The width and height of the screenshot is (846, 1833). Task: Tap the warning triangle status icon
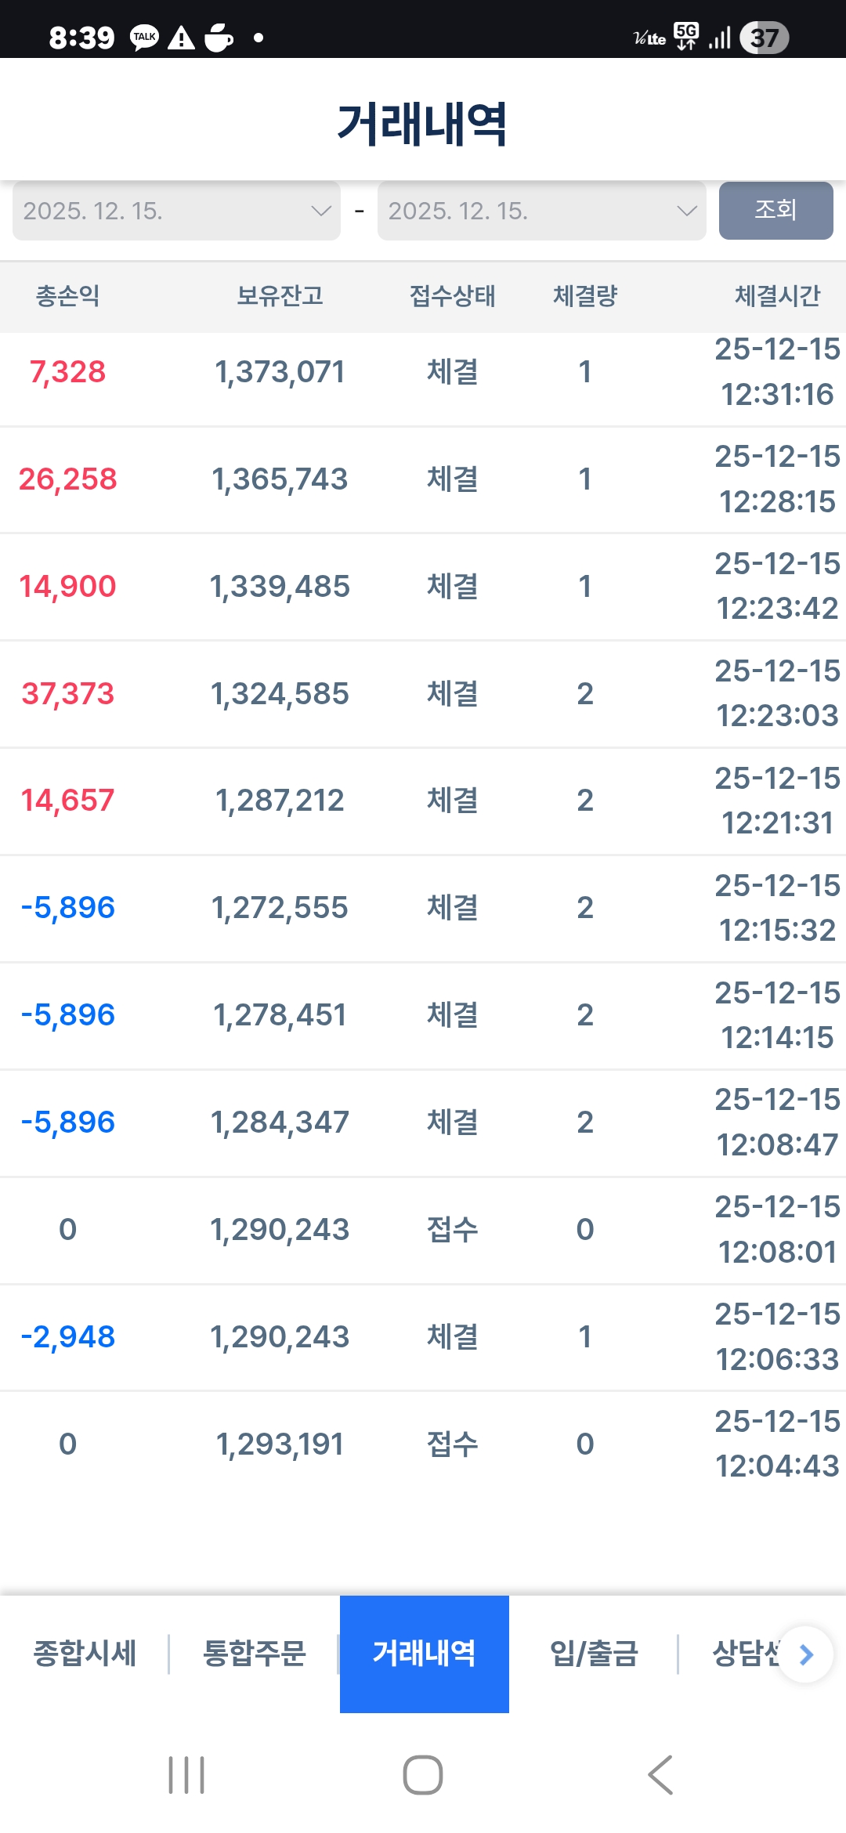pyautogui.click(x=181, y=38)
